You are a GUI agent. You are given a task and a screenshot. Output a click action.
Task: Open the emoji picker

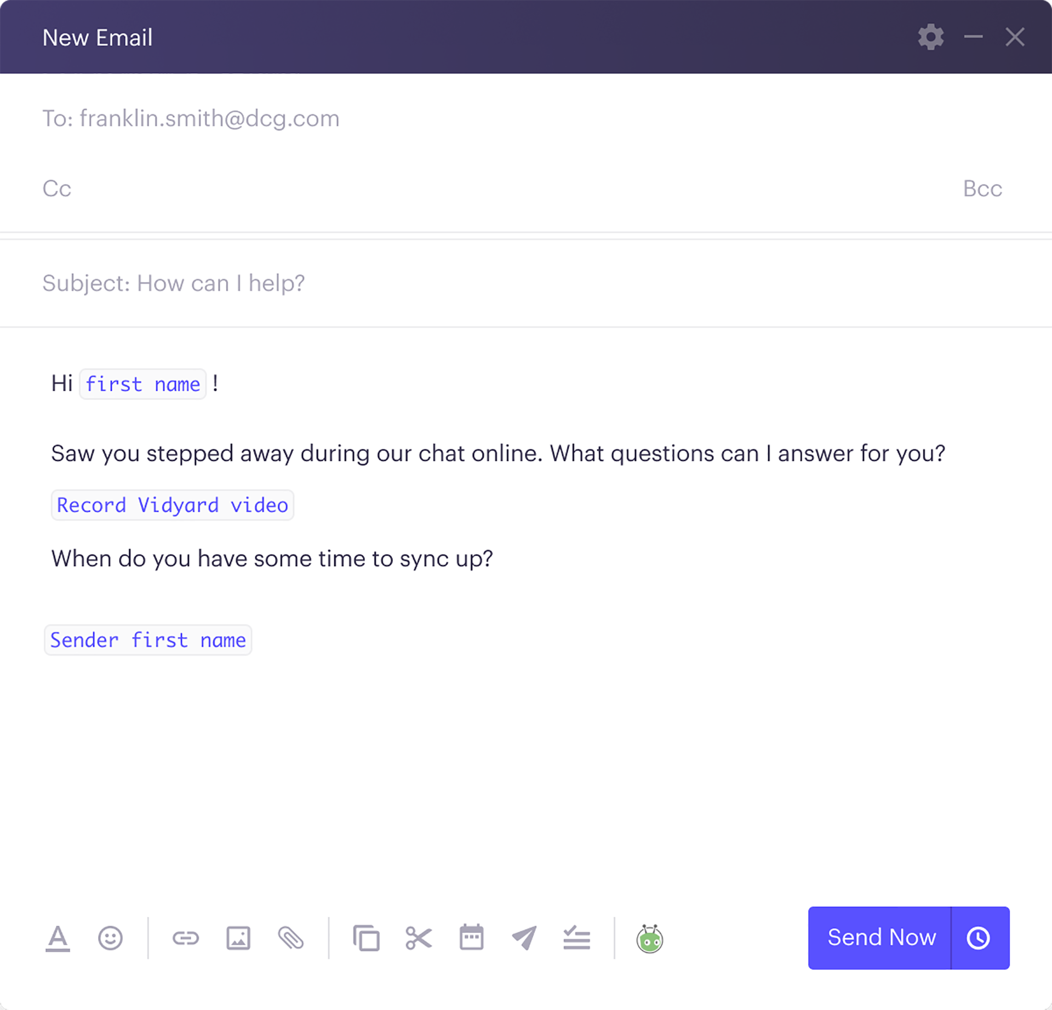[x=110, y=938]
